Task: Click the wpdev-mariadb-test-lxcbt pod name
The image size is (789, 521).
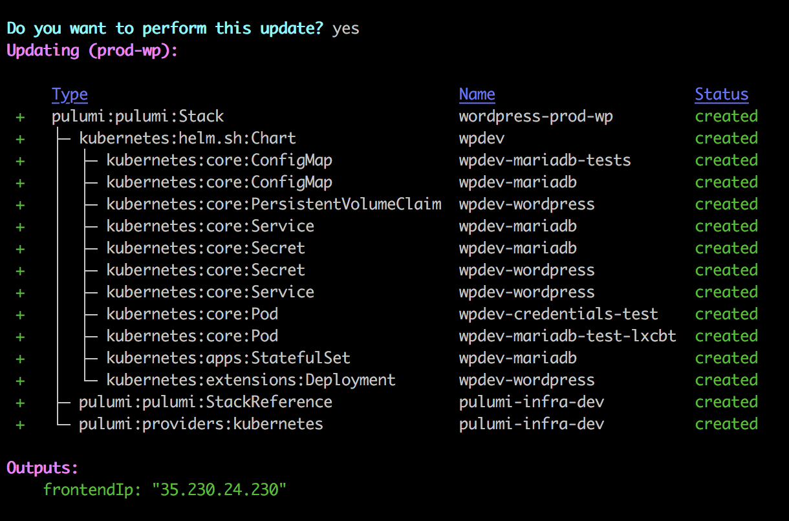Action: 568,336
